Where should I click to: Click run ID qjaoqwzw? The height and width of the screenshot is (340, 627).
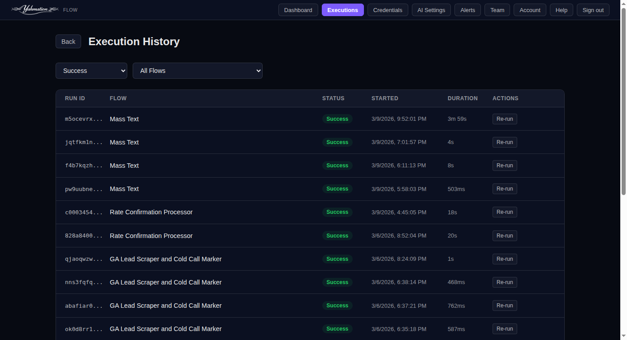coord(84,259)
